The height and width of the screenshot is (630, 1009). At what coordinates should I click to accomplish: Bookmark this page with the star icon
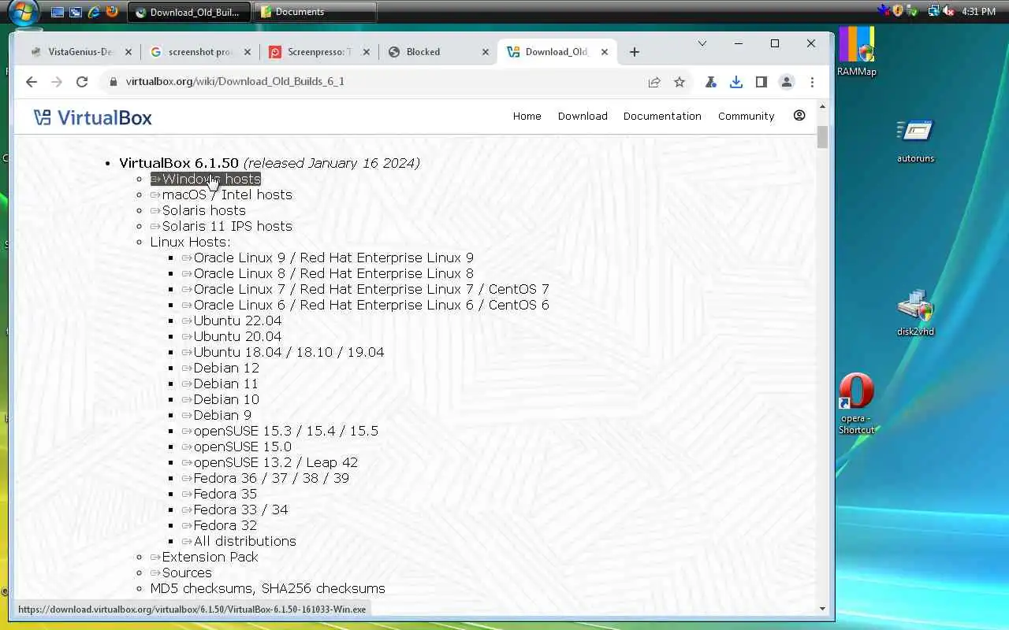(x=679, y=82)
